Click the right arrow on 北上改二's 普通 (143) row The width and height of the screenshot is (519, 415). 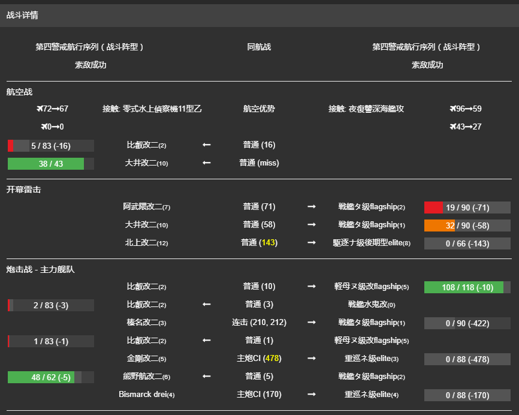point(311,243)
